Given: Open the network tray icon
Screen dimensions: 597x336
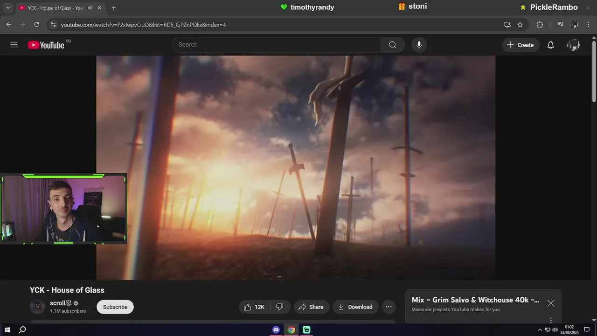Looking at the screenshot, I should pos(548,330).
